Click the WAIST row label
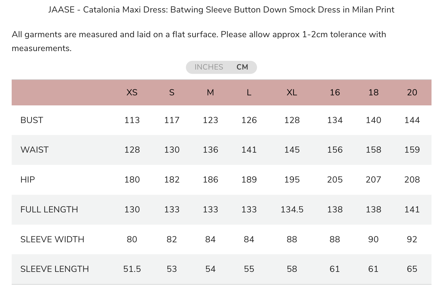This screenshot has height=289, width=444. 34,150
